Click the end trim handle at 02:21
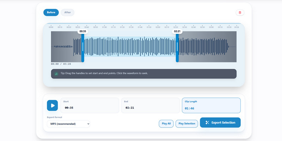 [177, 47]
